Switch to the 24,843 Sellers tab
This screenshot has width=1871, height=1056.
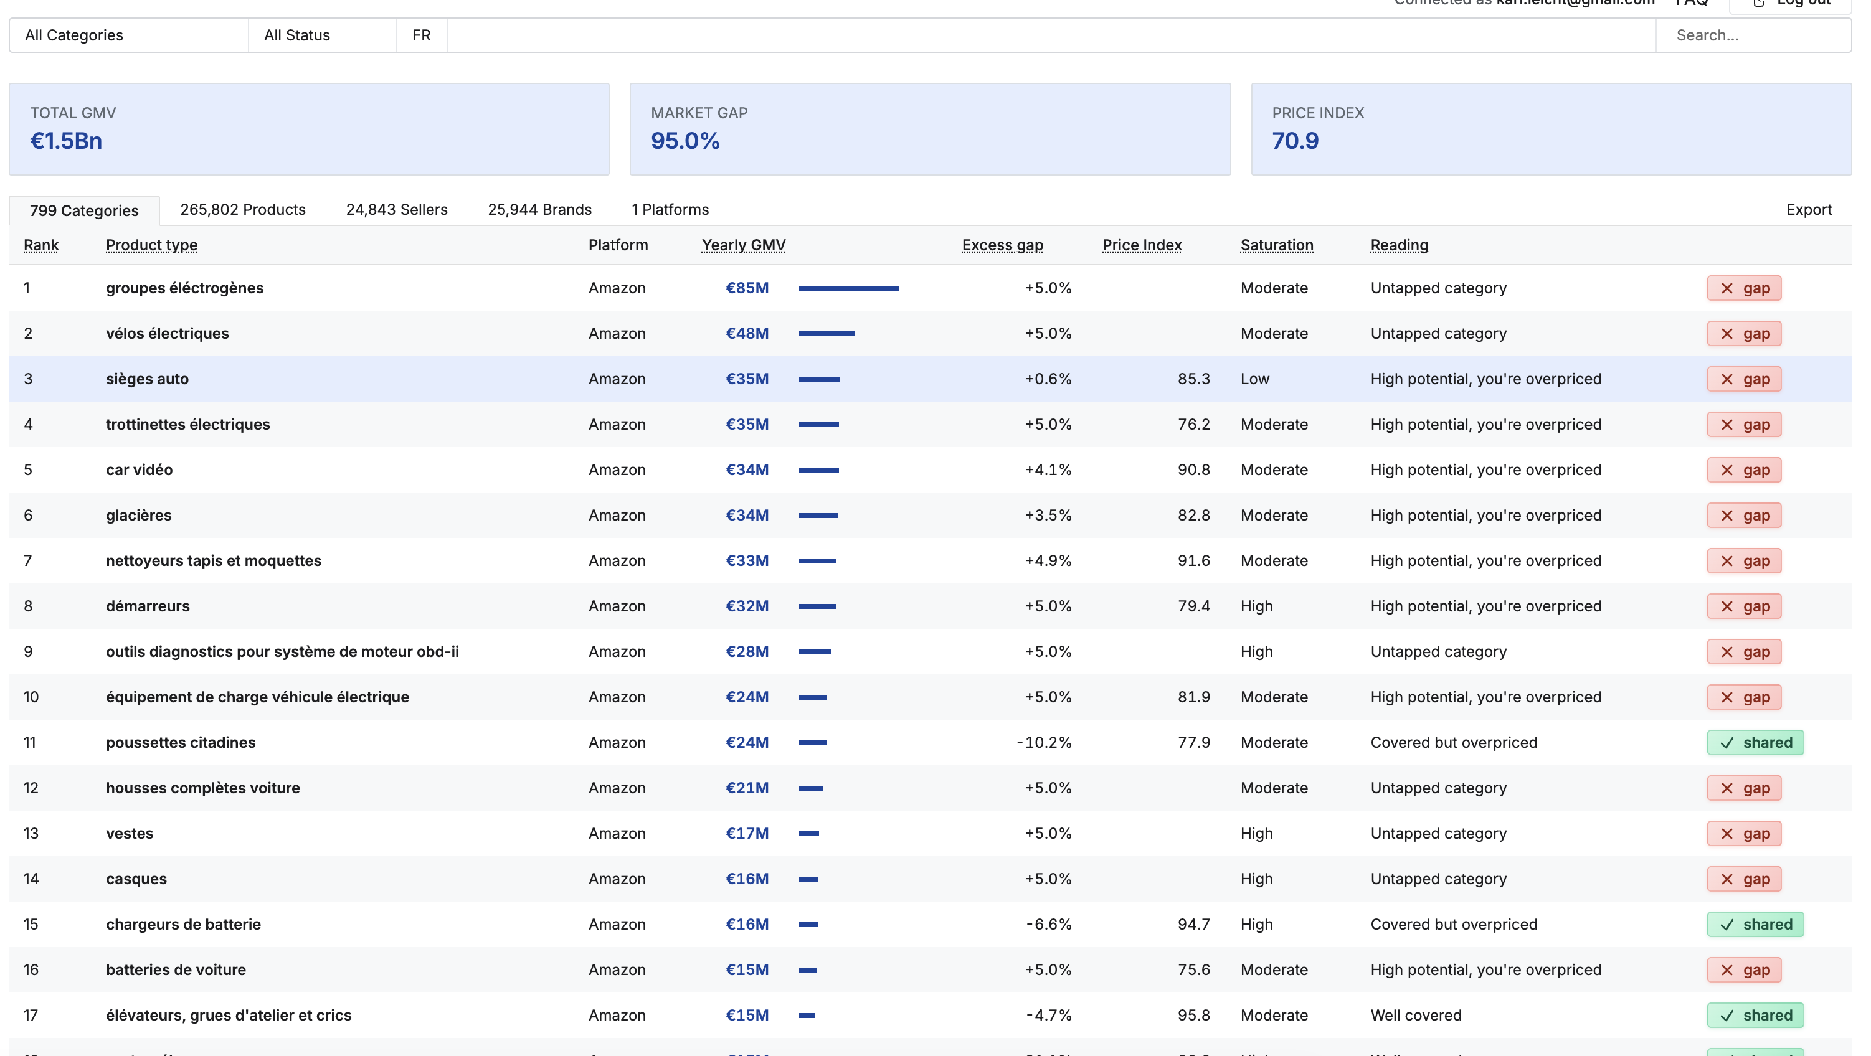[x=397, y=209]
